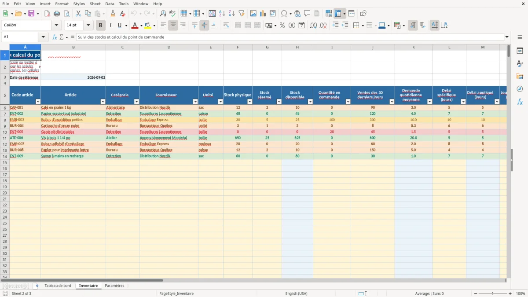This screenshot has width=528, height=297.
Task: Toggle Bold formatting
Action: 101,26
